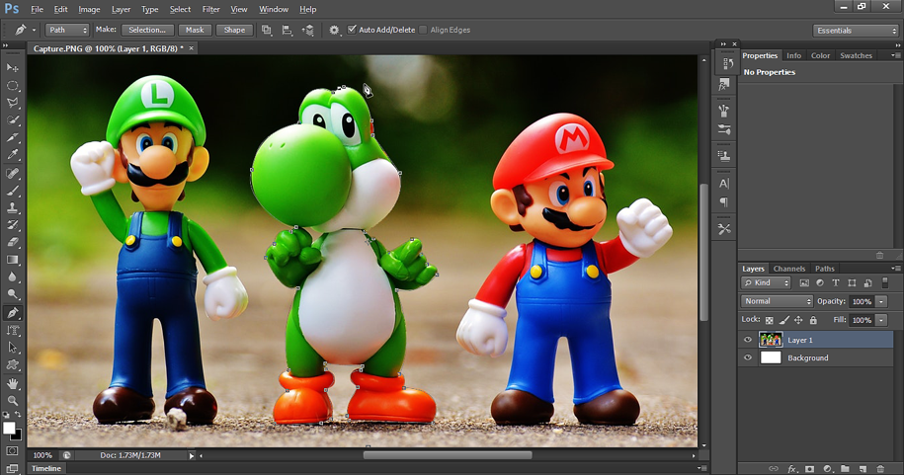The image size is (904, 475).
Task: Hide Layer 1 with eye icon
Action: point(748,340)
